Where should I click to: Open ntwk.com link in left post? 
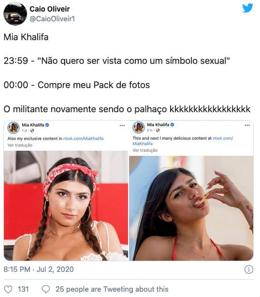pos(83,138)
